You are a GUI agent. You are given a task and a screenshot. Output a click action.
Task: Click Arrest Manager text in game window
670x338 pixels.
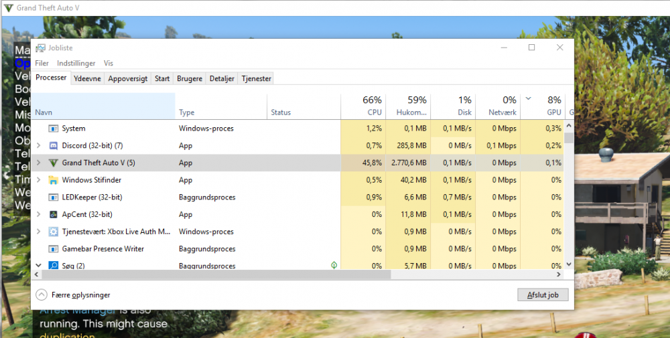pyautogui.click(x=77, y=311)
